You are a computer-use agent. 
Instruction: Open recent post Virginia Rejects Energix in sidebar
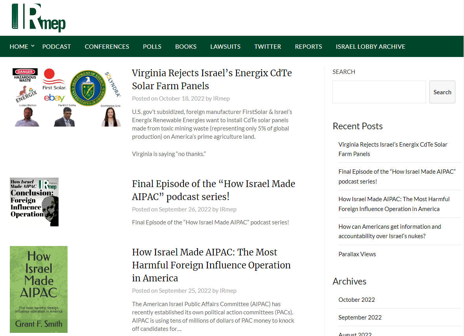click(x=392, y=149)
